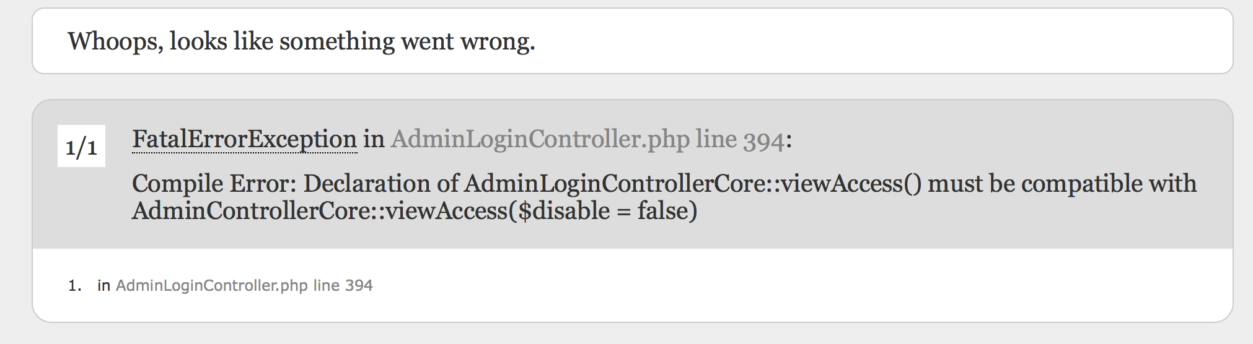Click the 394 line number in the header
The height and width of the screenshot is (344, 1253).
(x=763, y=139)
